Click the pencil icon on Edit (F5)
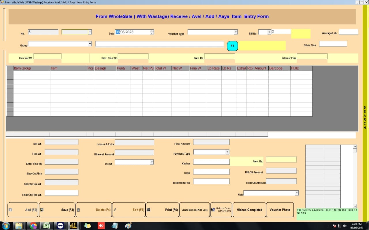The height and width of the screenshot is (230, 369). (115, 210)
